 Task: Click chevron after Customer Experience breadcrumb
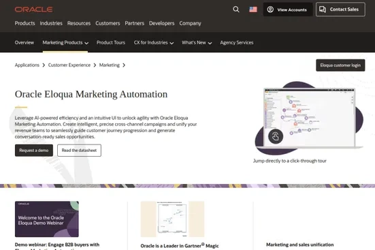95,65
